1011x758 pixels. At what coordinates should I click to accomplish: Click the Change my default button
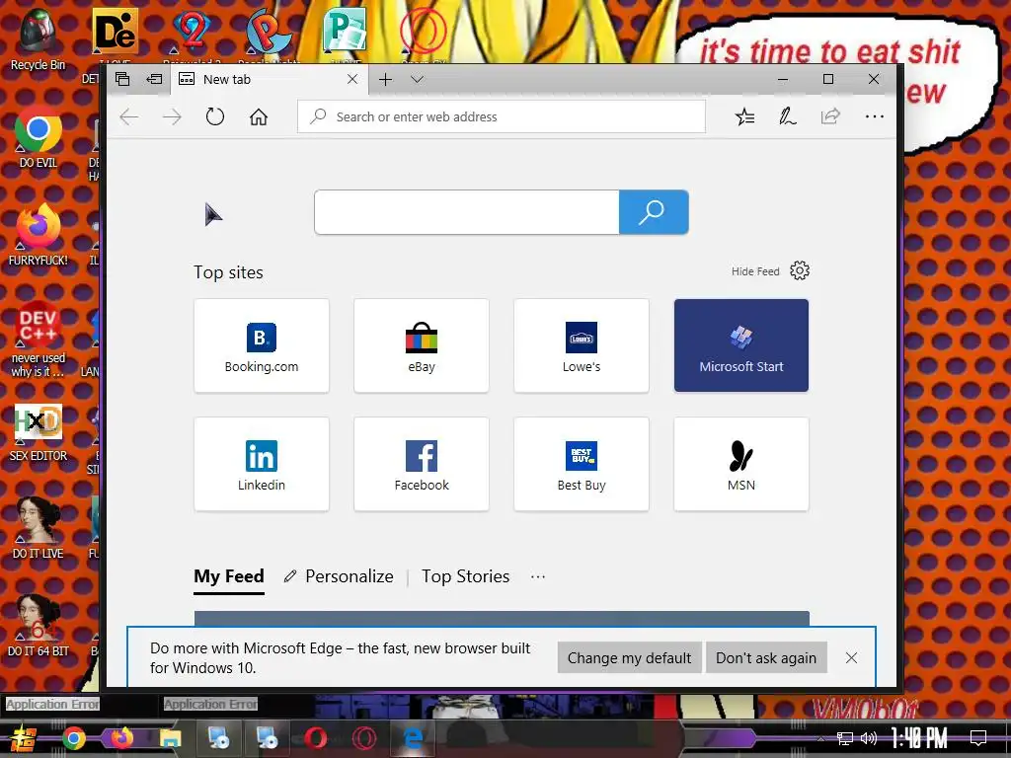pos(629,657)
